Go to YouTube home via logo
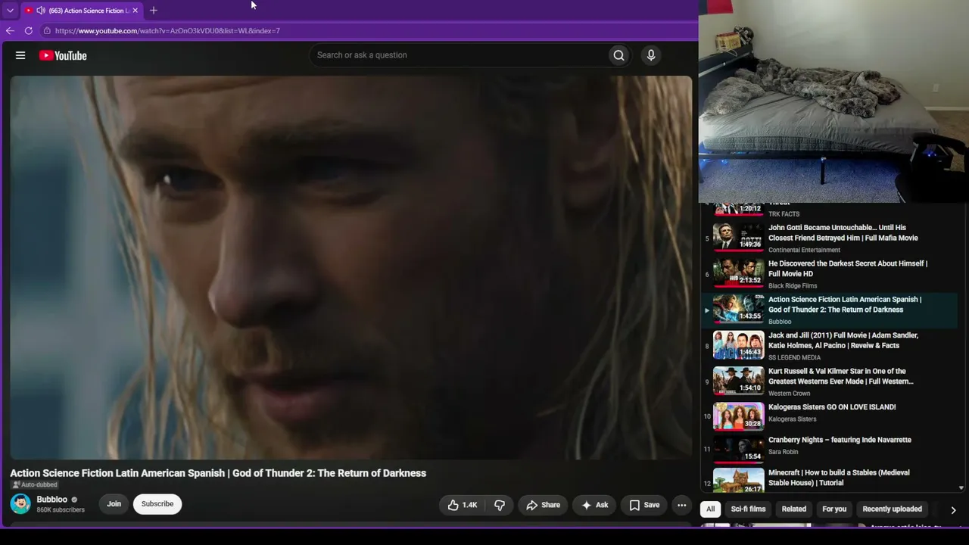 (63, 55)
